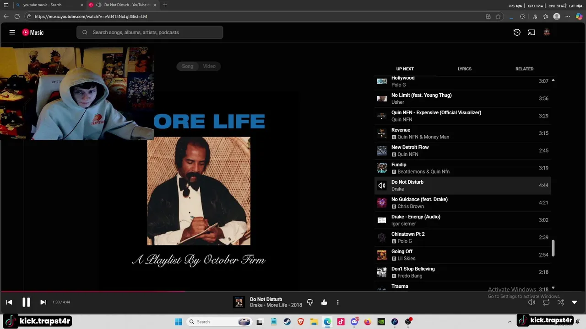Viewport: 586px width, 329px height.
Task: Launch Steam from the taskbar
Action: click(x=287, y=322)
